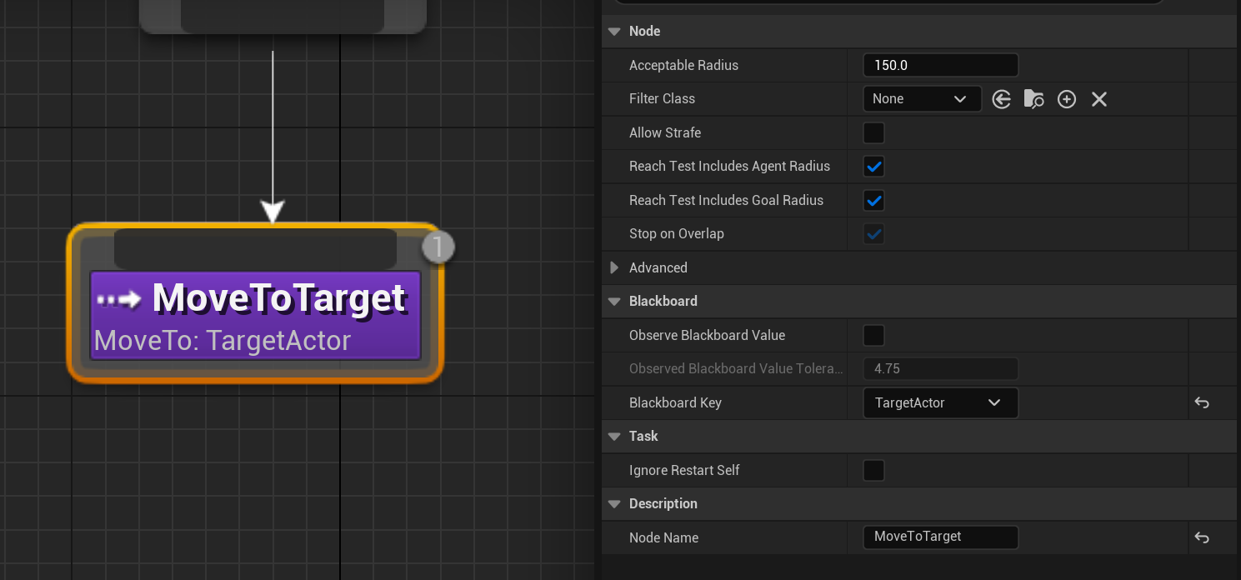Collapse the Blackboard section
Image resolution: width=1241 pixels, height=580 pixels.
point(614,302)
